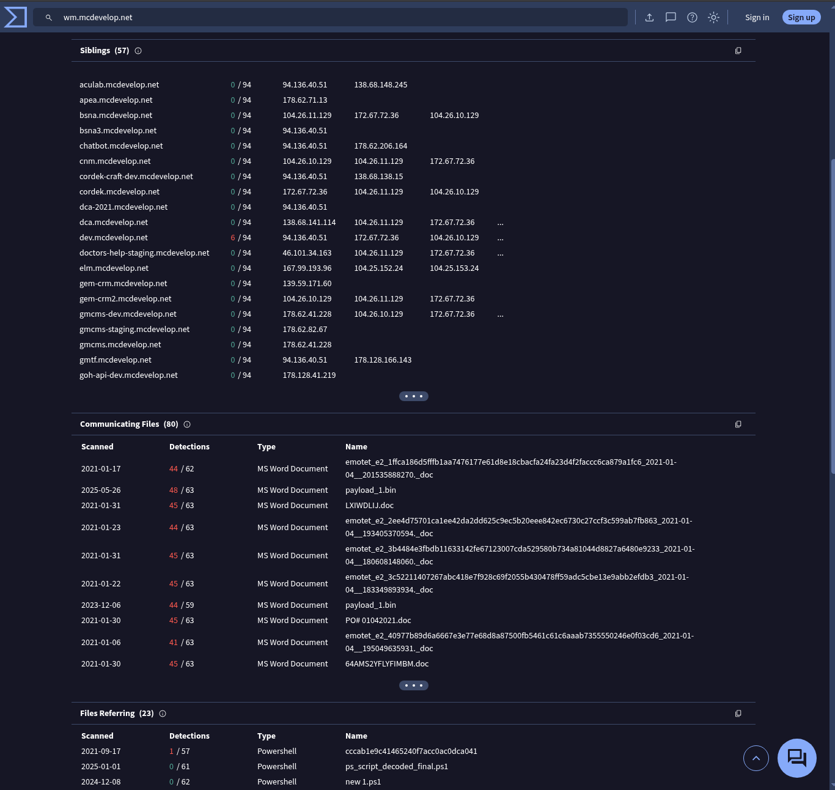Open the 64AMS2YFLYFIMBM.doc file entry

(x=387, y=664)
